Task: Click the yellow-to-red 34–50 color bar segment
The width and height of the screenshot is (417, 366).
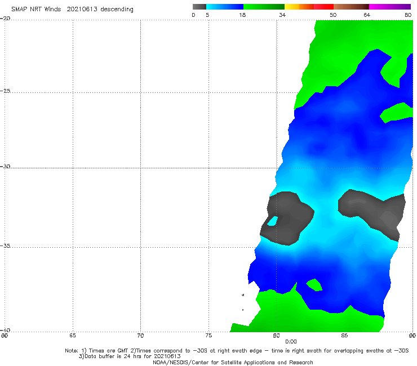Action: tap(309, 7)
